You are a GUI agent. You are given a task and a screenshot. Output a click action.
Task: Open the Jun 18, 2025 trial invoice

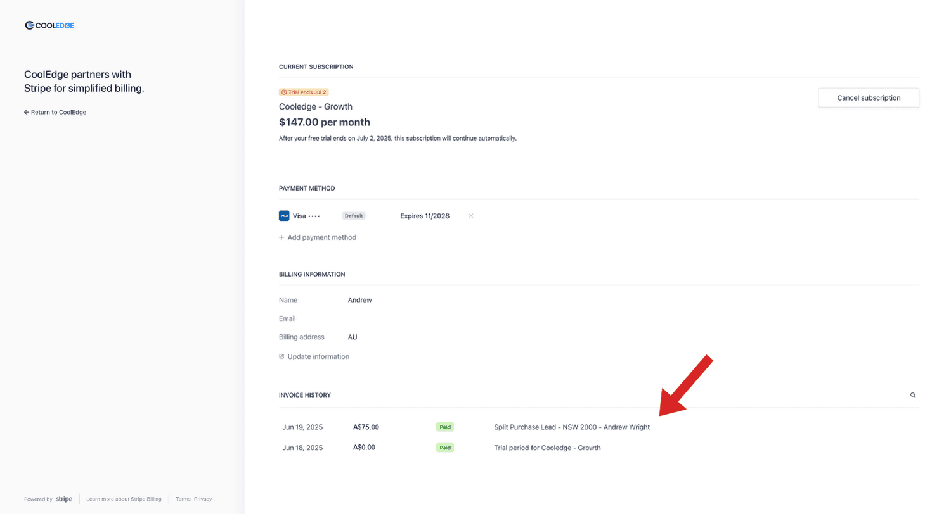coord(302,448)
